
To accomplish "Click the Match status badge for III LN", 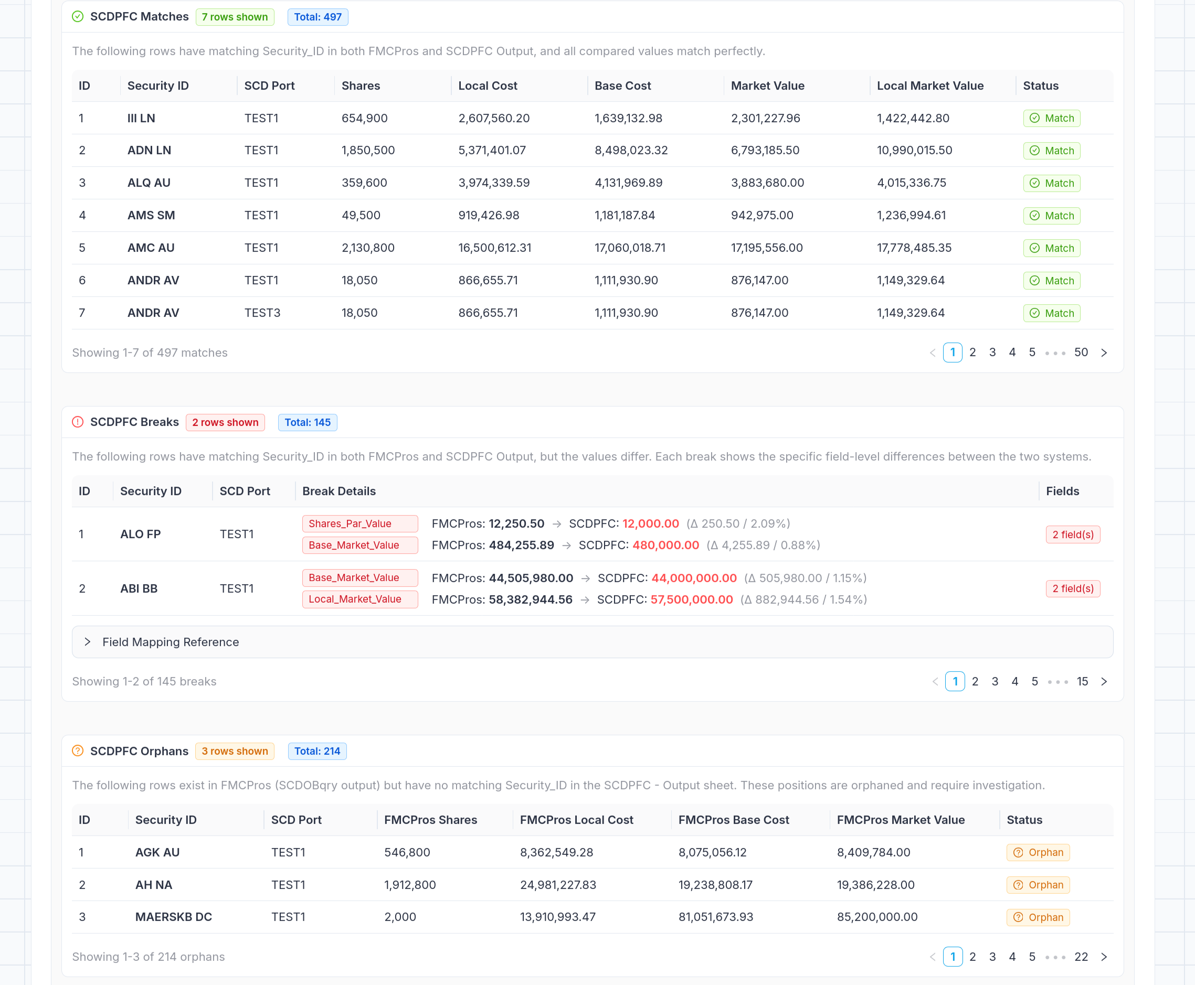I will tap(1051, 118).
